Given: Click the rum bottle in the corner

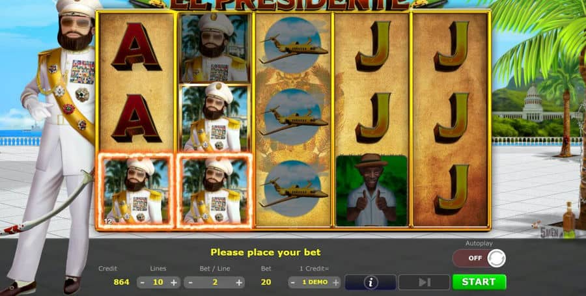Looking at the screenshot, I should 569,219.
